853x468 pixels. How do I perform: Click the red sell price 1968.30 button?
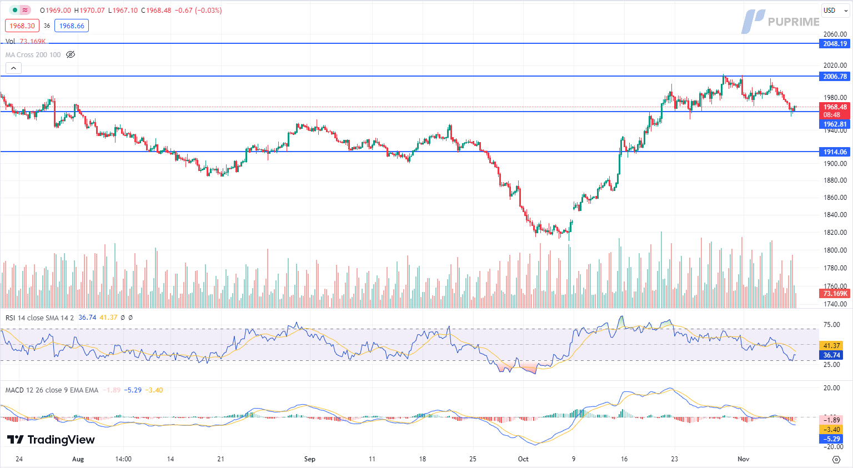coord(22,26)
